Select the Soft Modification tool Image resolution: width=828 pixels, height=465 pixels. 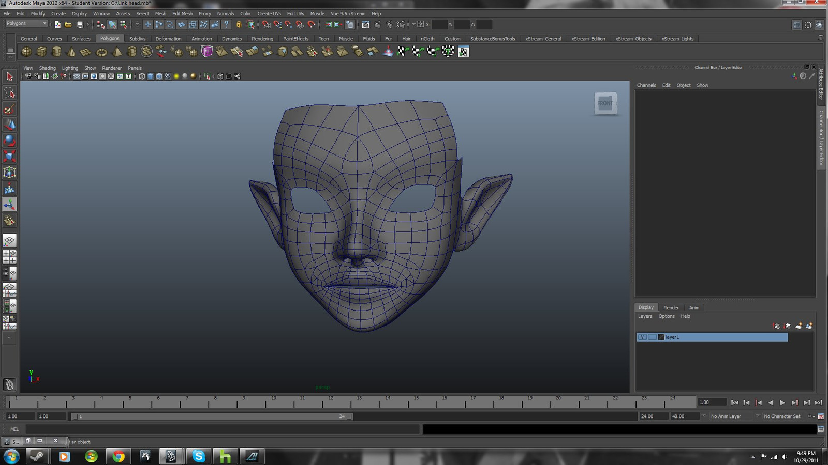(x=9, y=188)
